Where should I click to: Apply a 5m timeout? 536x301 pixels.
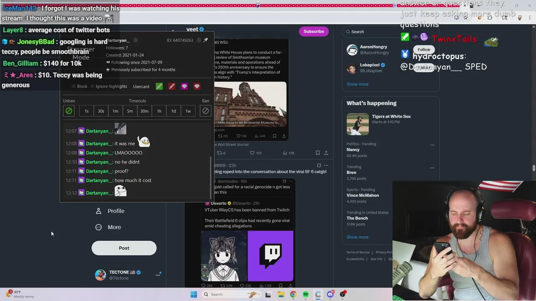130,111
